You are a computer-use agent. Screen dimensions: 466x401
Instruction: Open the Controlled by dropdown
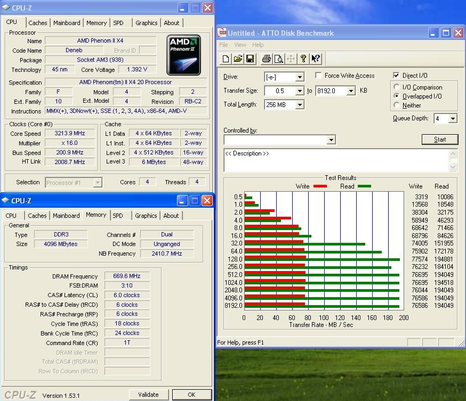(331, 140)
